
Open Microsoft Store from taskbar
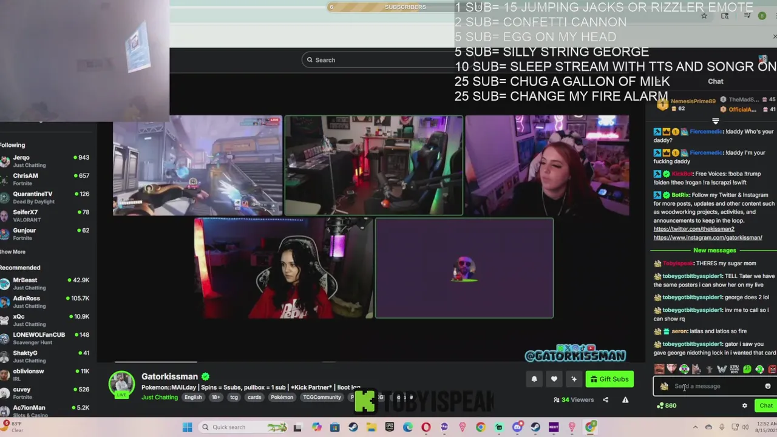tap(334, 427)
